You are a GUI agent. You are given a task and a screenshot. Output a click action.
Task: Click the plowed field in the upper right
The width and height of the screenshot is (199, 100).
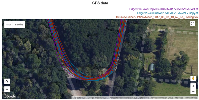183,44
